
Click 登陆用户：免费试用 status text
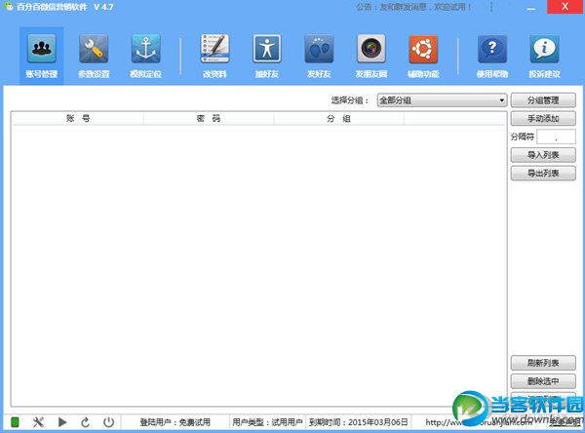pyautogui.click(x=175, y=422)
